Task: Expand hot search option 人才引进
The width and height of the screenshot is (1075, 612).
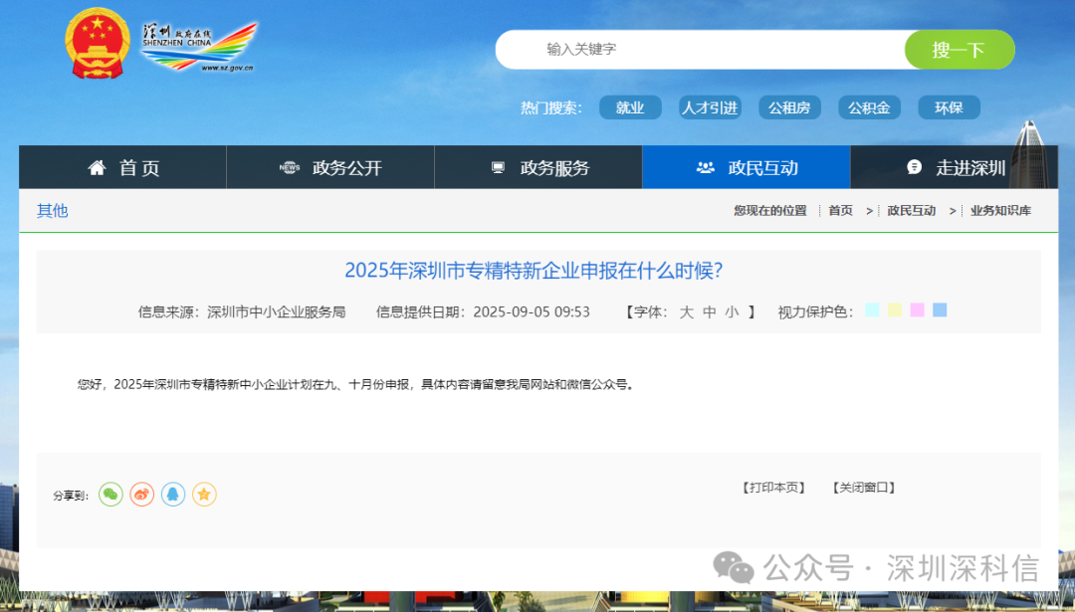Action: tap(710, 107)
